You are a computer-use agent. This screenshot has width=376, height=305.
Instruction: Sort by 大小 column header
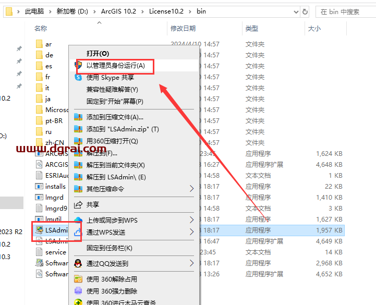[x=314, y=29]
